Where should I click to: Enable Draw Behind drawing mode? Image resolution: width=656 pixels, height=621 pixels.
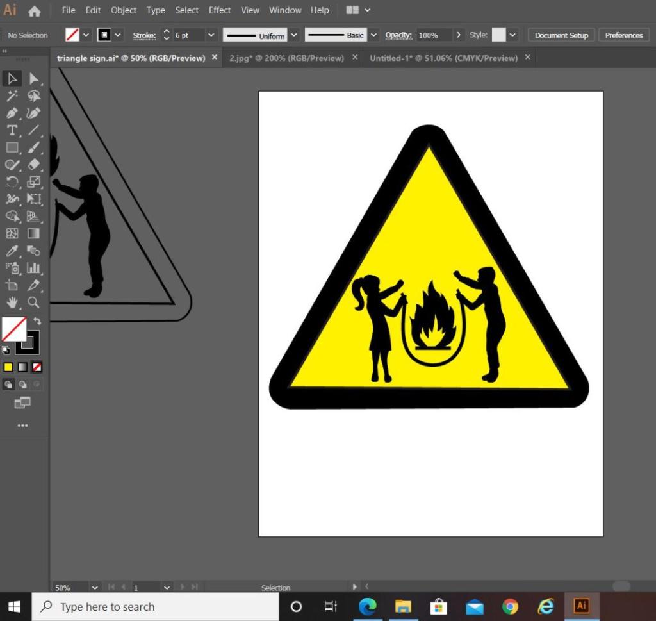point(23,385)
